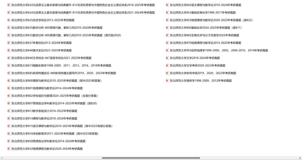Click PDF icon of 800课程与教学论2010-2025 file
This screenshot has width=302, height=160.
point(9,81)
